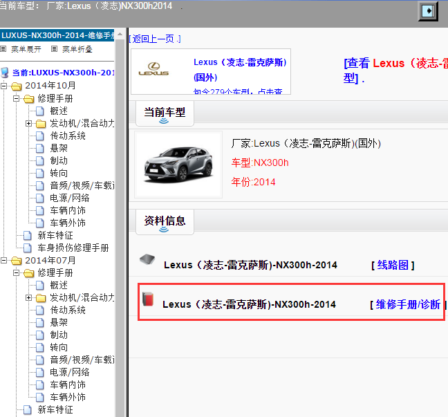Image resolution: width=448 pixels, height=417 pixels.
Task: Collapse 修理手册 node under 2014年07月
Action: [17, 273]
